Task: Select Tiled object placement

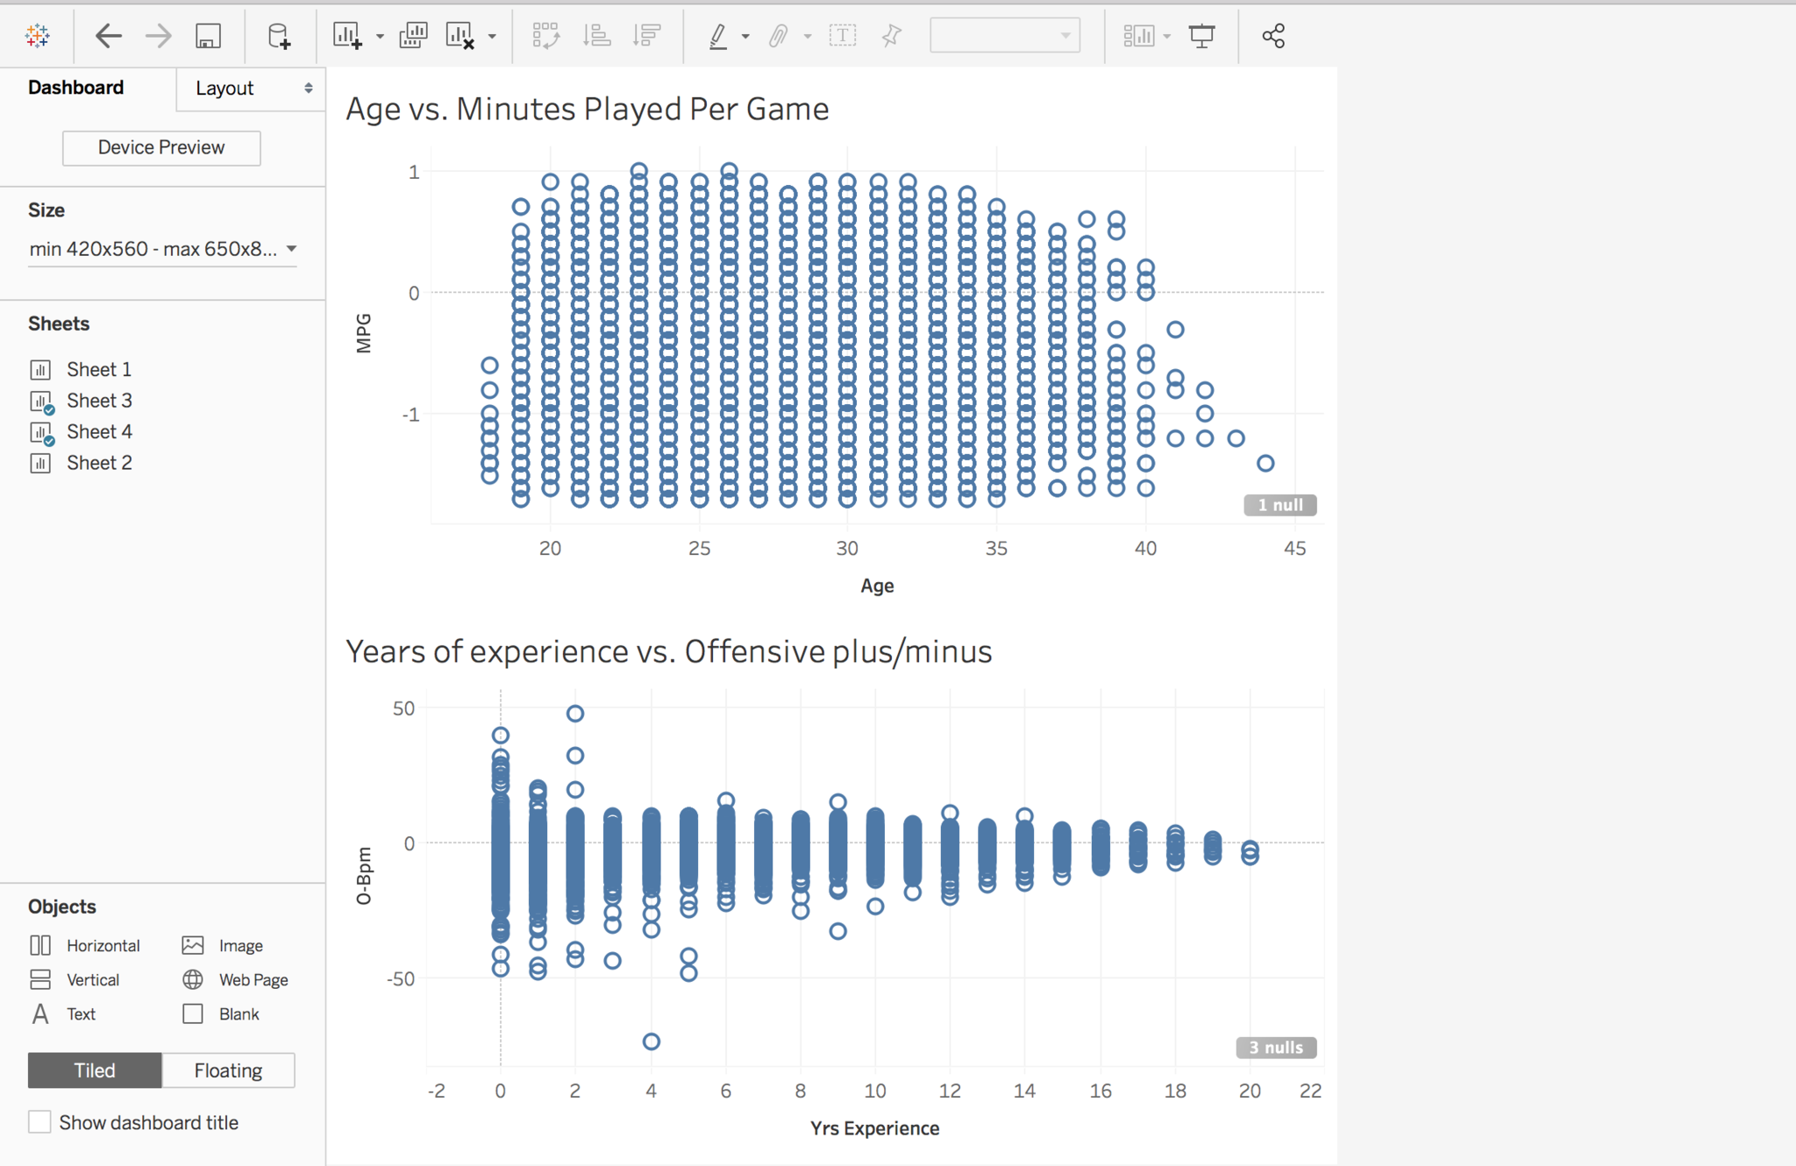Action: pyautogui.click(x=95, y=1070)
